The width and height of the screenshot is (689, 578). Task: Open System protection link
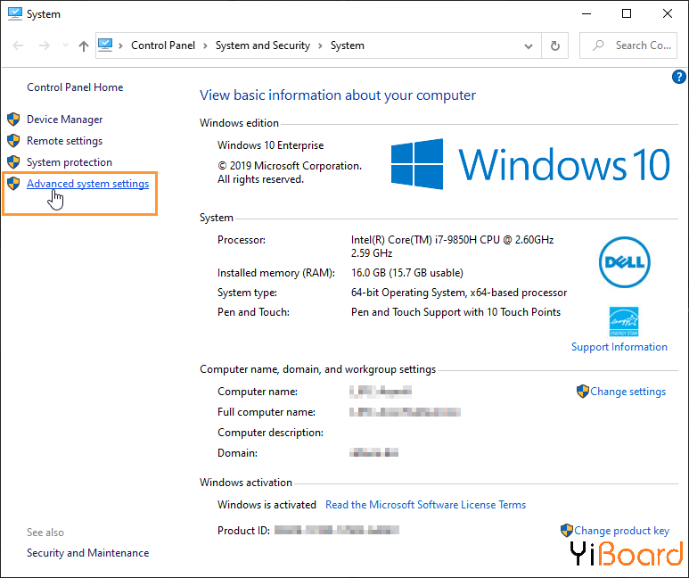(70, 162)
